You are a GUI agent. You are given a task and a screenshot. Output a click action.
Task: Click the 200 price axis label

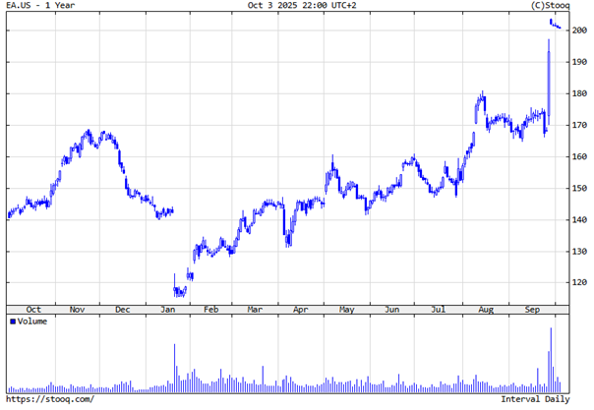tap(578, 31)
